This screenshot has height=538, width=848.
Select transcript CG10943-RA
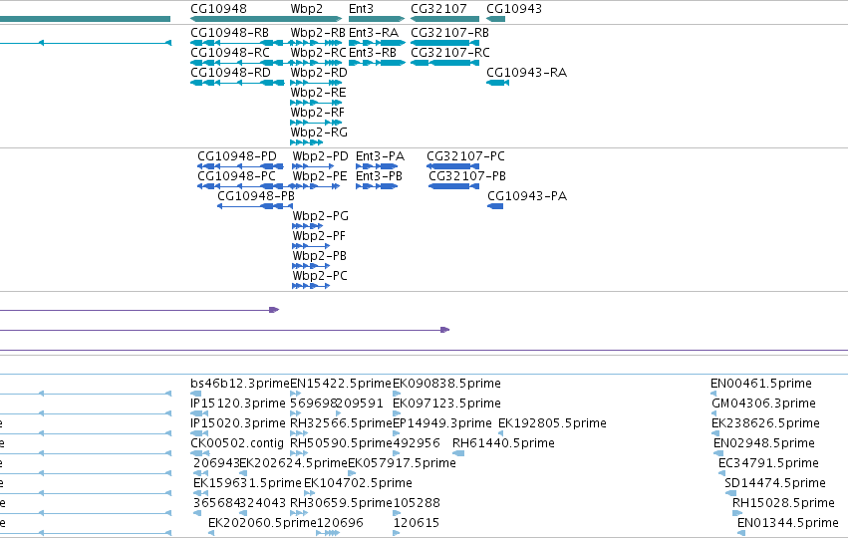[526, 73]
